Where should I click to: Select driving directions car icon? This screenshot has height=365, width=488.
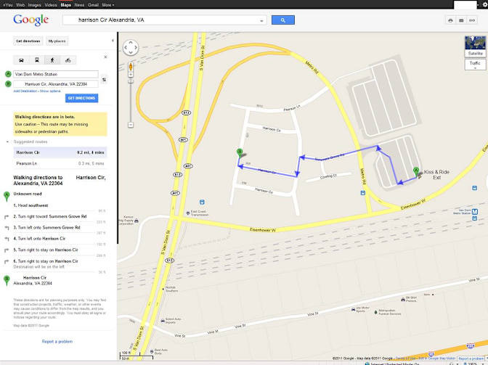point(21,60)
